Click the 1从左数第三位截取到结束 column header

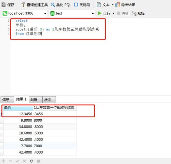pyautogui.click(x=55, y=107)
